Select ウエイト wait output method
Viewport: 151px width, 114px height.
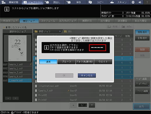103,62
